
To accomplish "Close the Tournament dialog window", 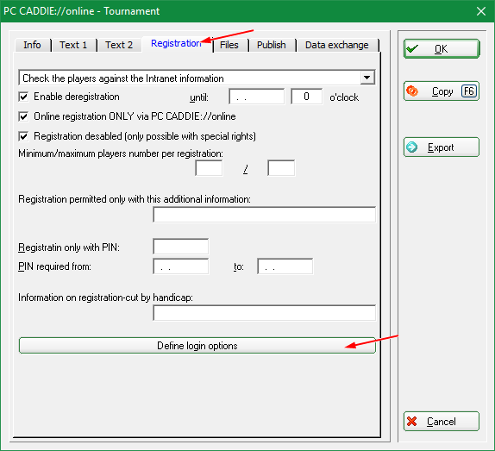I will click(481, 11).
